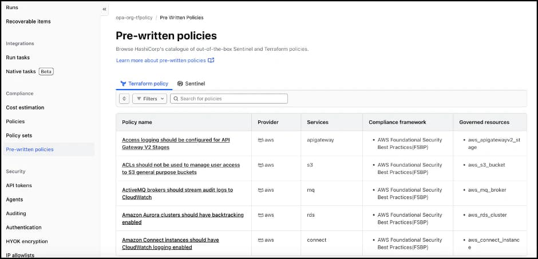Click the Terraform logo icon on Terraform policy tab
Image resolution: width=538 pixels, height=259 pixels.
tap(124, 83)
